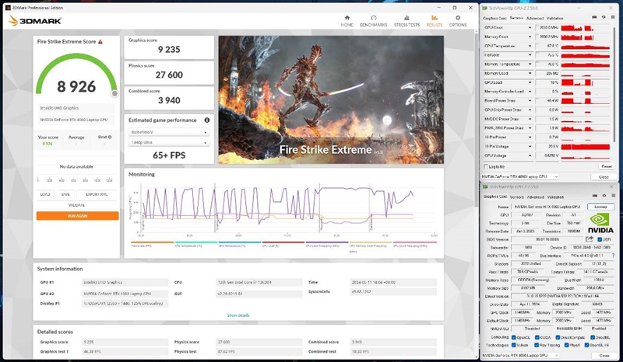The width and height of the screenshot is (623, 362).
Task: Toggle the CUDA checkbox
Action: click(x=537, y=337)
